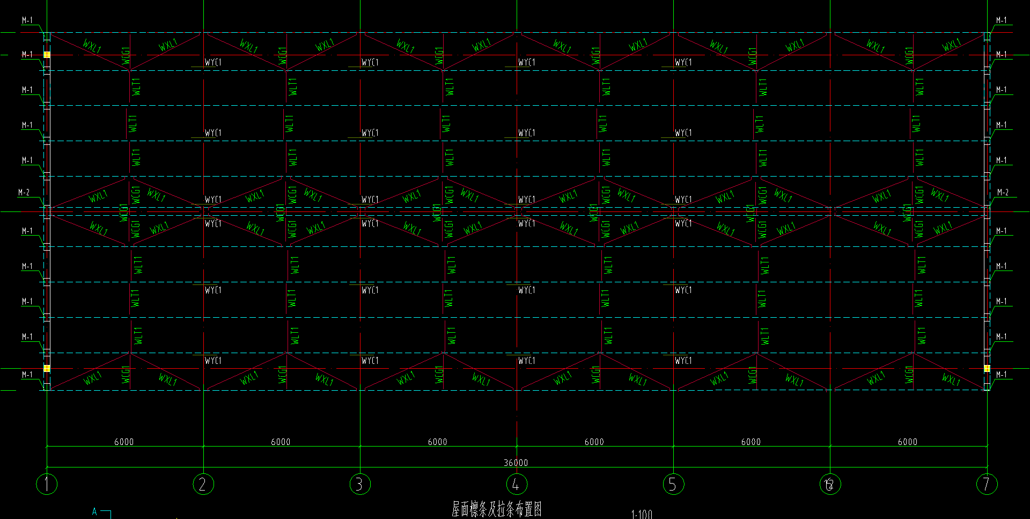Click the yellow grip at lower left on axis 1
Viewport: 1030px width, 519px height.
click(47, 368)
